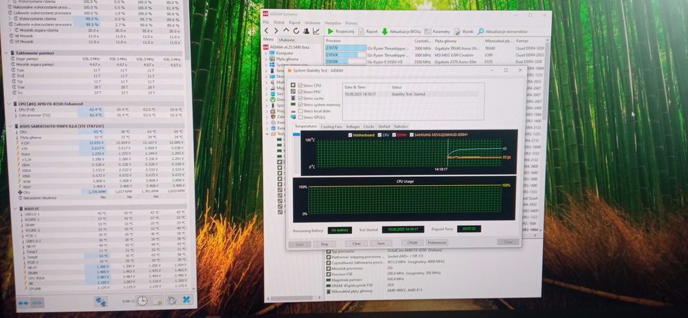
Task: Enable the Stress local disks checkbox
Action: pyautogui.click(x=300, y=111)
